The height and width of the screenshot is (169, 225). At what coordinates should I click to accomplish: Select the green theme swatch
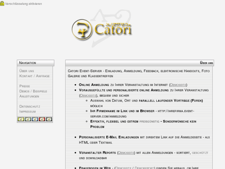coord(28,119)
